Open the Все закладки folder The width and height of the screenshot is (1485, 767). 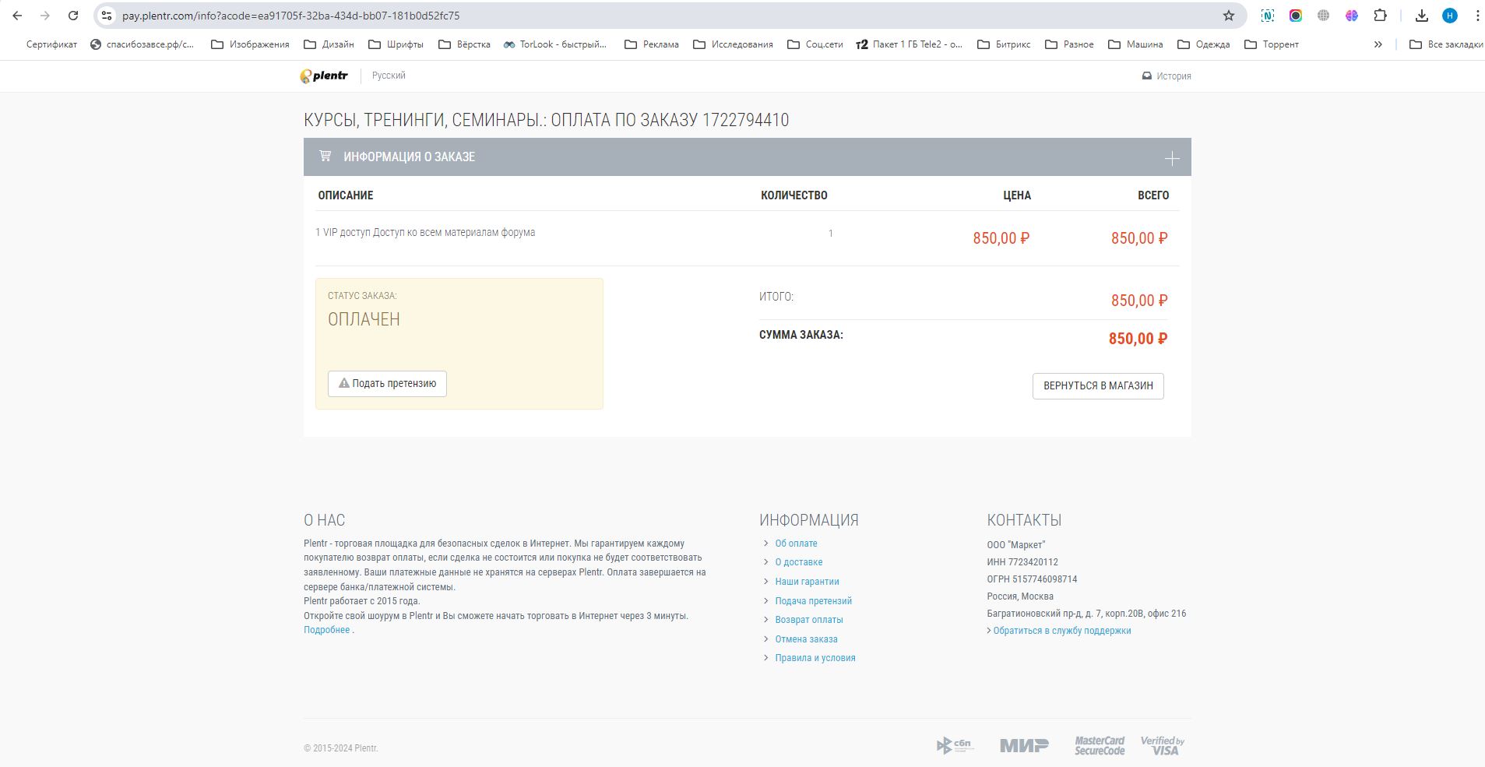[1446, 44]
